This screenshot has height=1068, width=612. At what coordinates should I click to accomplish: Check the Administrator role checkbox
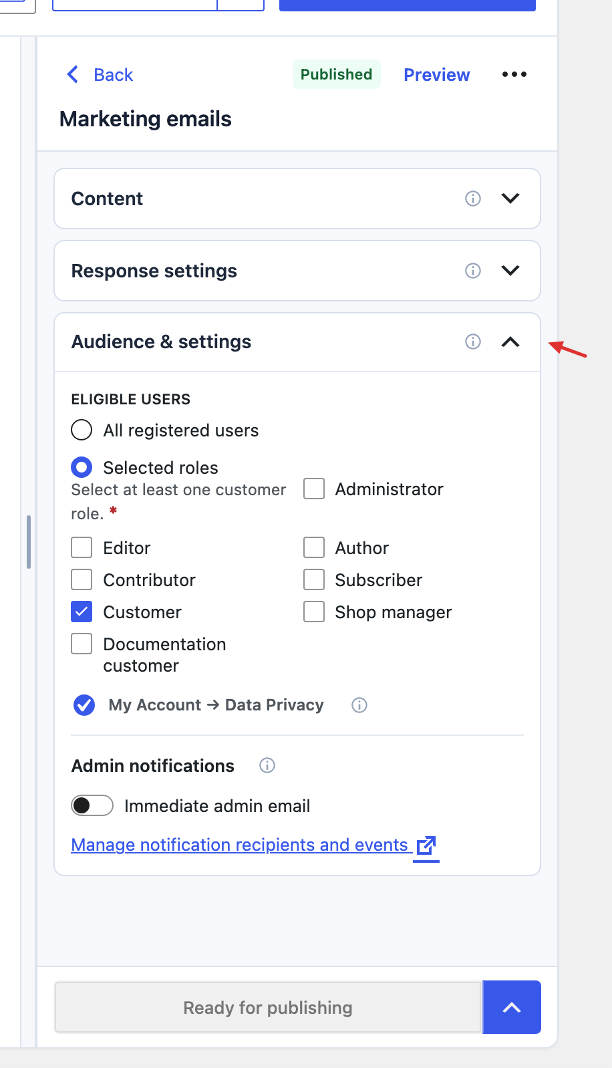pyautogui.click(x=314, y=489)
